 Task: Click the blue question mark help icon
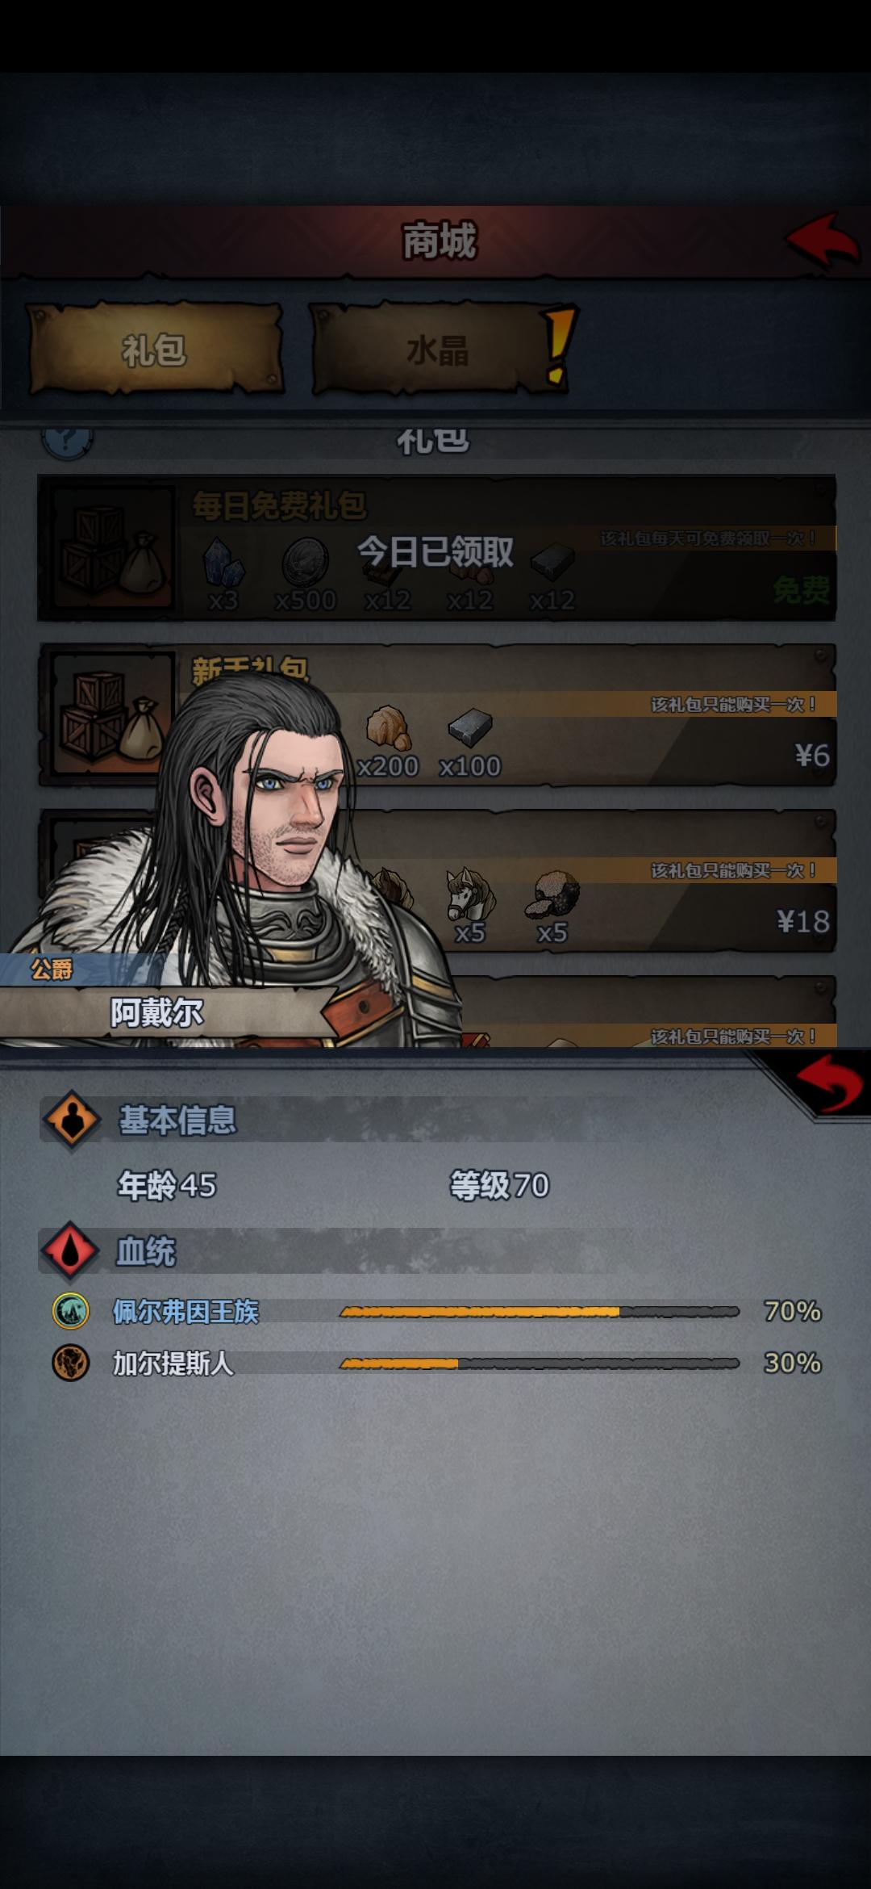click(x=67, y=440)
